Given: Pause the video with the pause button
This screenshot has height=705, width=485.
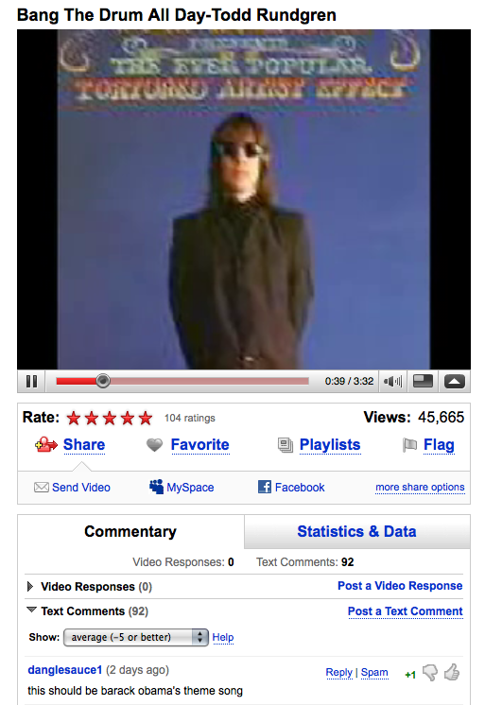Looking at the screenshot, I should 31,381.
